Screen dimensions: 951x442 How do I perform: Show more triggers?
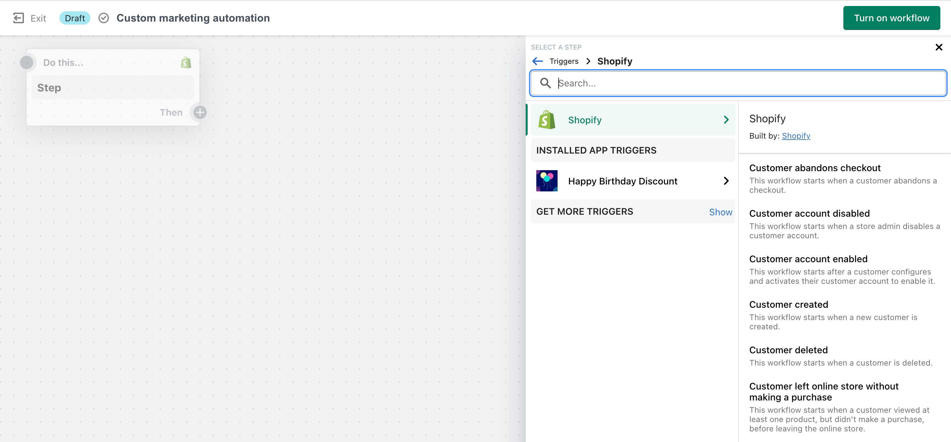coord(720,212)
